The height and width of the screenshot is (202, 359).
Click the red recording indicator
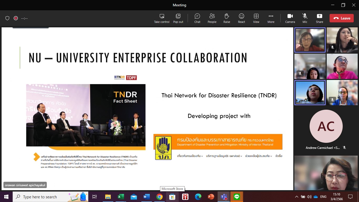coord(16,18)
